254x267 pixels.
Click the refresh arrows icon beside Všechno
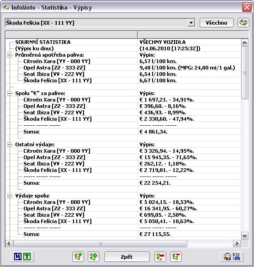pyautogui.click(x=243, y=23)
